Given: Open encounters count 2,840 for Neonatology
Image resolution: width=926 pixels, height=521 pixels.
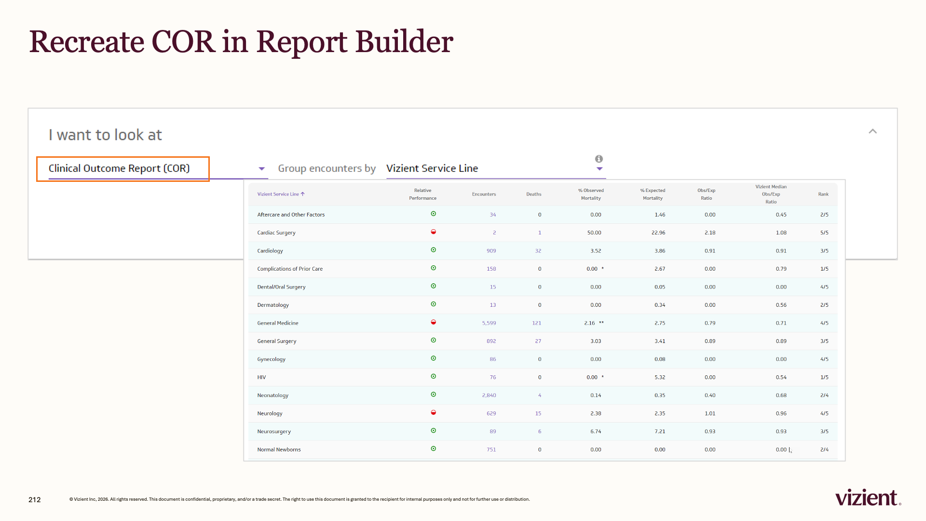Looking at the screenshot, I should pyautogui.click(x=489, y=396).
